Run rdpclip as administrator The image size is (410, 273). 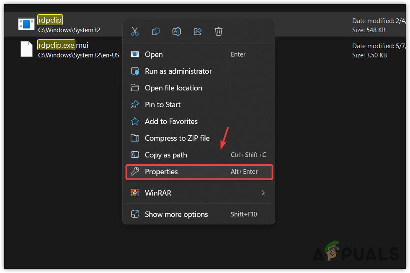pyautogui.click(x=178, y=71)
